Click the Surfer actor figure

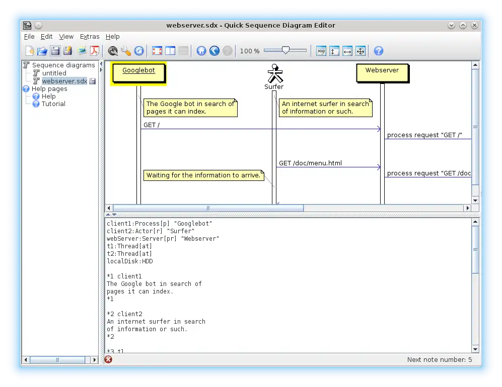coord(275,73)
